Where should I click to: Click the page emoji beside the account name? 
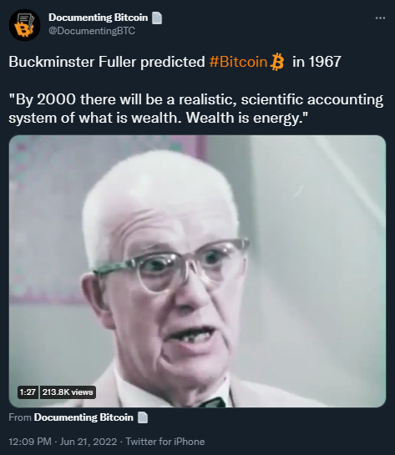click(x=157, y=18)
